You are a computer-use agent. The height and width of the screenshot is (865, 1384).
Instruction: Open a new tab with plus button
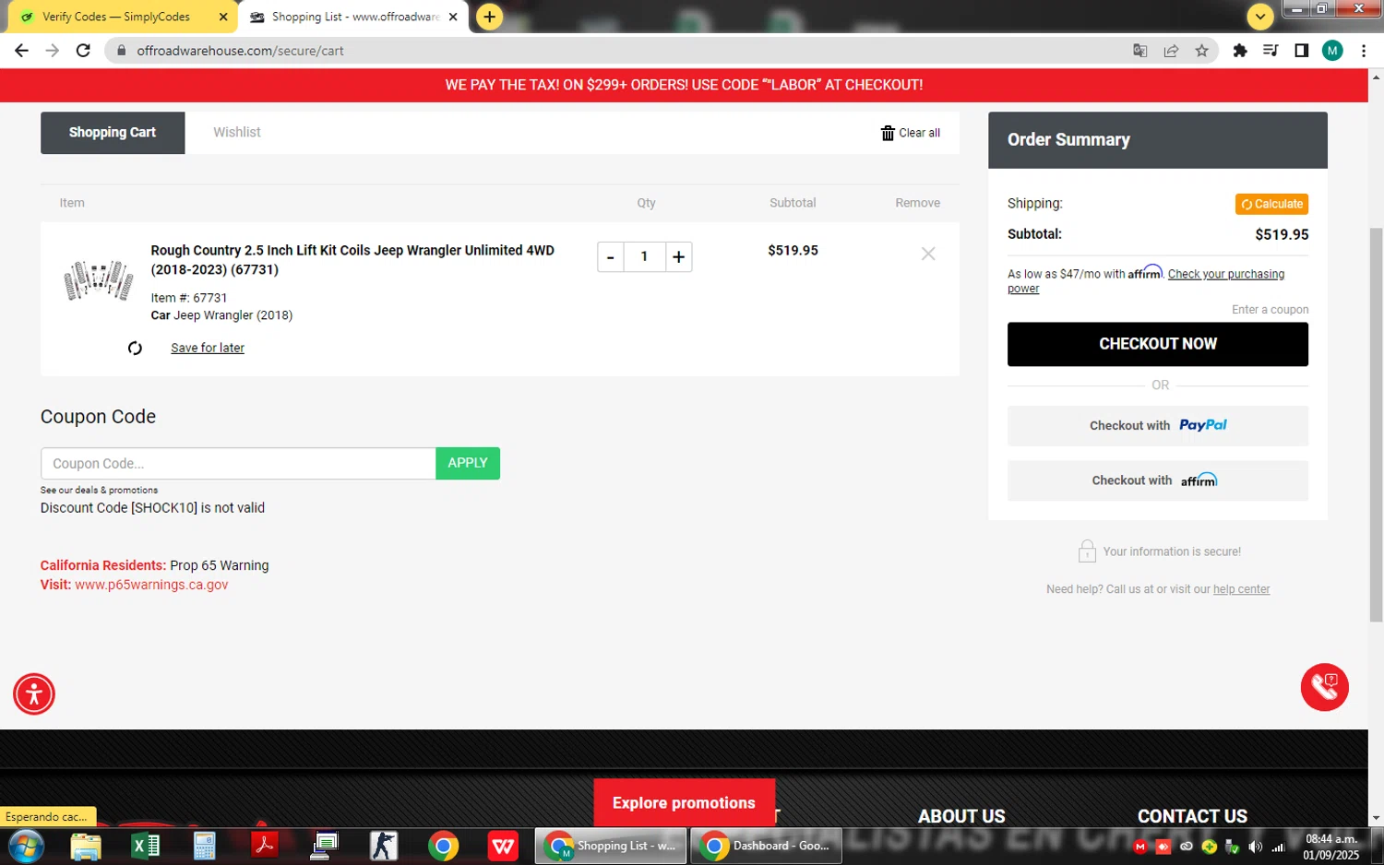point(489,17)
